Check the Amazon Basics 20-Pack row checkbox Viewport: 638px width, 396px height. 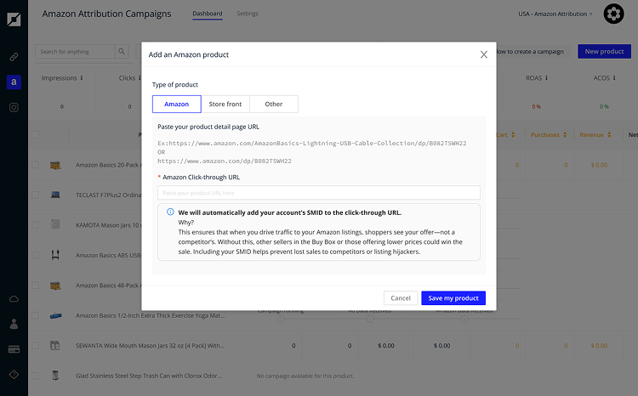[x=36, y=165]
